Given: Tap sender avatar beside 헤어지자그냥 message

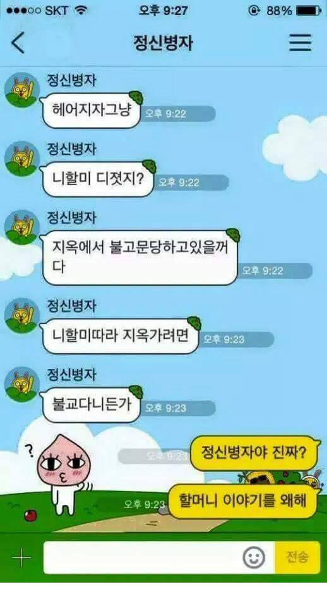Looking at the screenshot, I should tap(21, 90).
